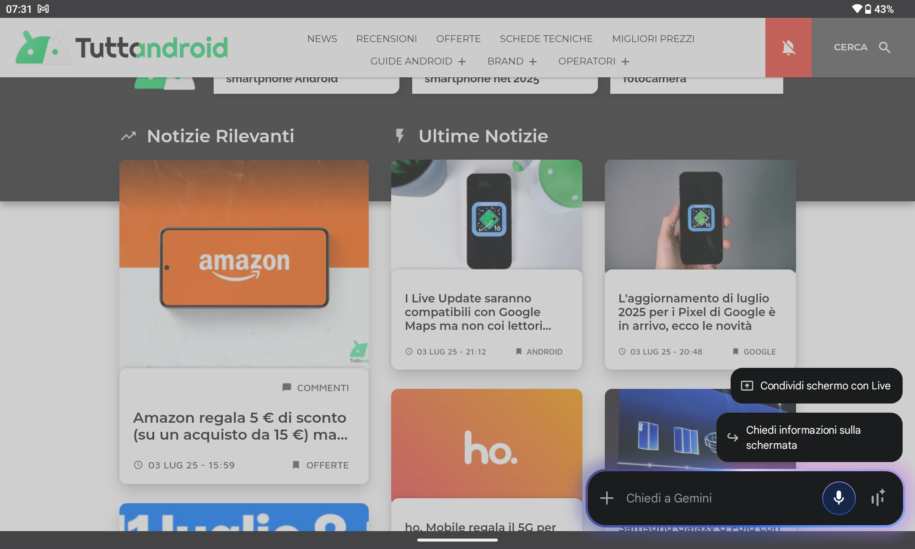
Task: Open MIGLIORI PREZZI page
Action: [653, 39]
